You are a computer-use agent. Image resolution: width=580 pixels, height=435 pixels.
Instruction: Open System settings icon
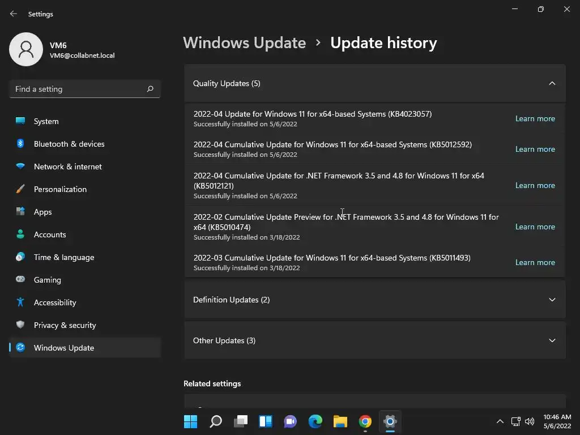[x=20, y=121]
